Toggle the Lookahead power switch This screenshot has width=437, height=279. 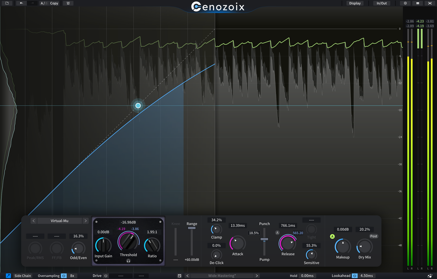(354, 275)
